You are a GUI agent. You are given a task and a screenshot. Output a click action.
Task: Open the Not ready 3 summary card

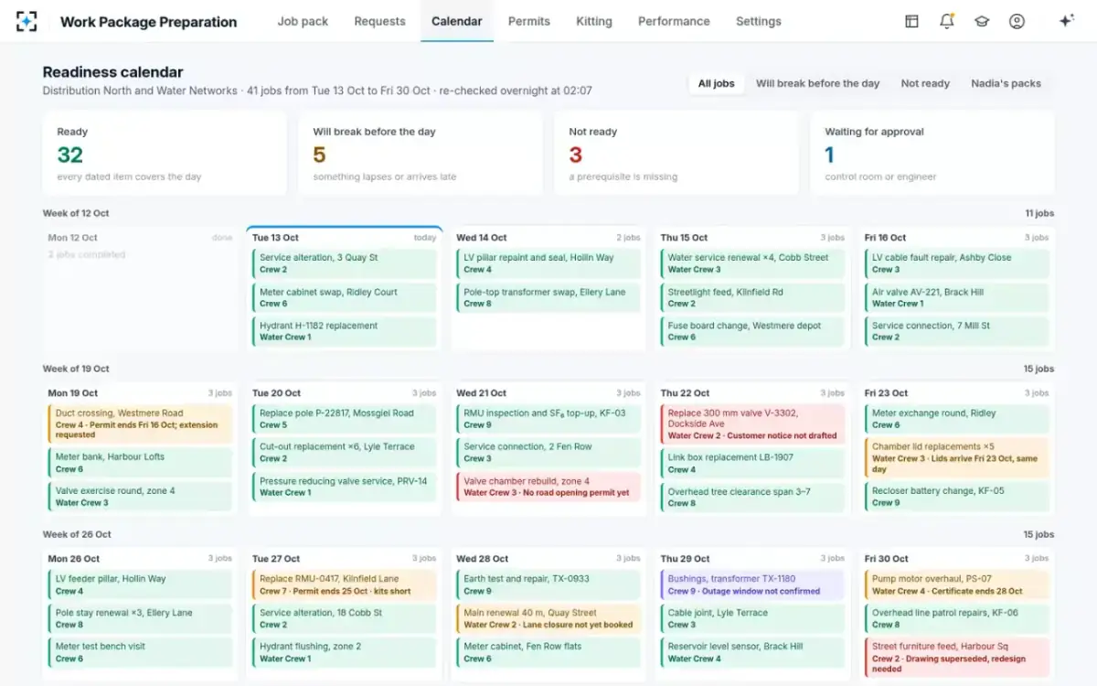tap(676, 153)
